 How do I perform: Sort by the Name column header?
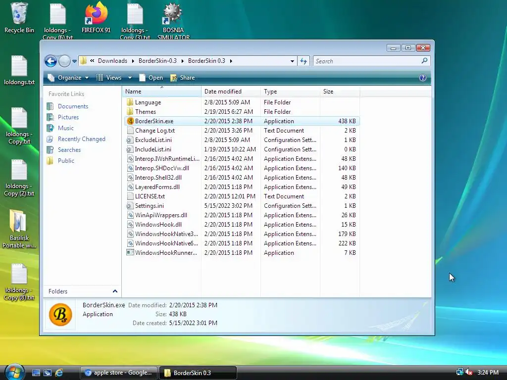pyautogui.click(x=162, y=92)
